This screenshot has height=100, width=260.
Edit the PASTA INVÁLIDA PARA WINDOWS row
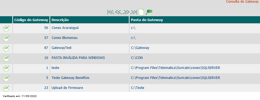pos(6,59)
